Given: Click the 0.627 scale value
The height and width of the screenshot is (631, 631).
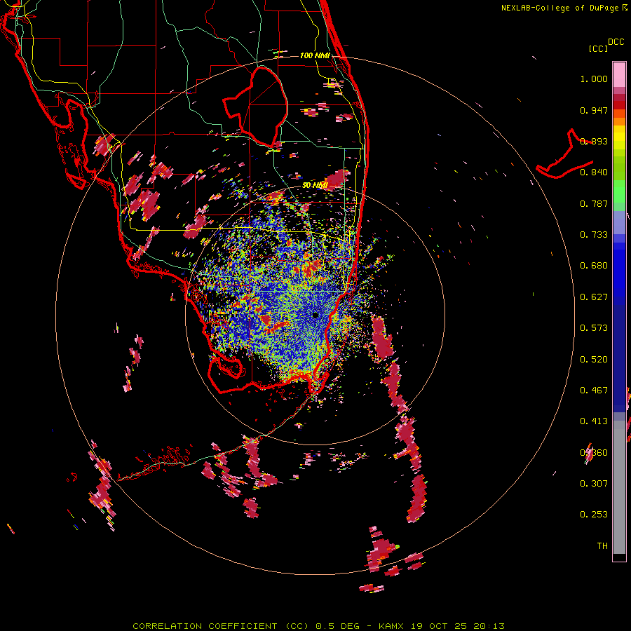Looking at the screenshot, I should point(594,297).
